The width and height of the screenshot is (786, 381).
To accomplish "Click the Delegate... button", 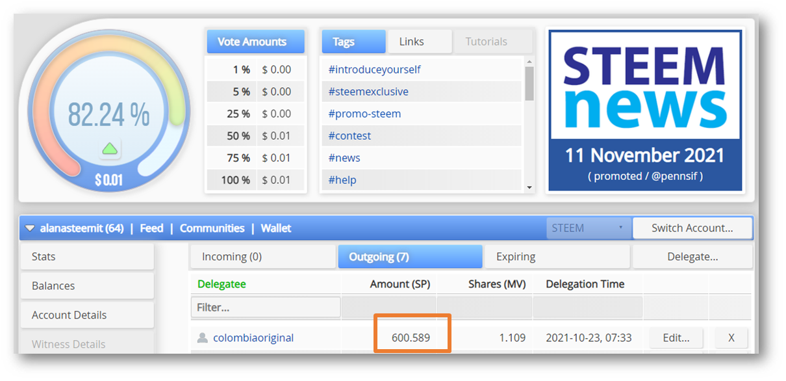I will pos(692,256).
